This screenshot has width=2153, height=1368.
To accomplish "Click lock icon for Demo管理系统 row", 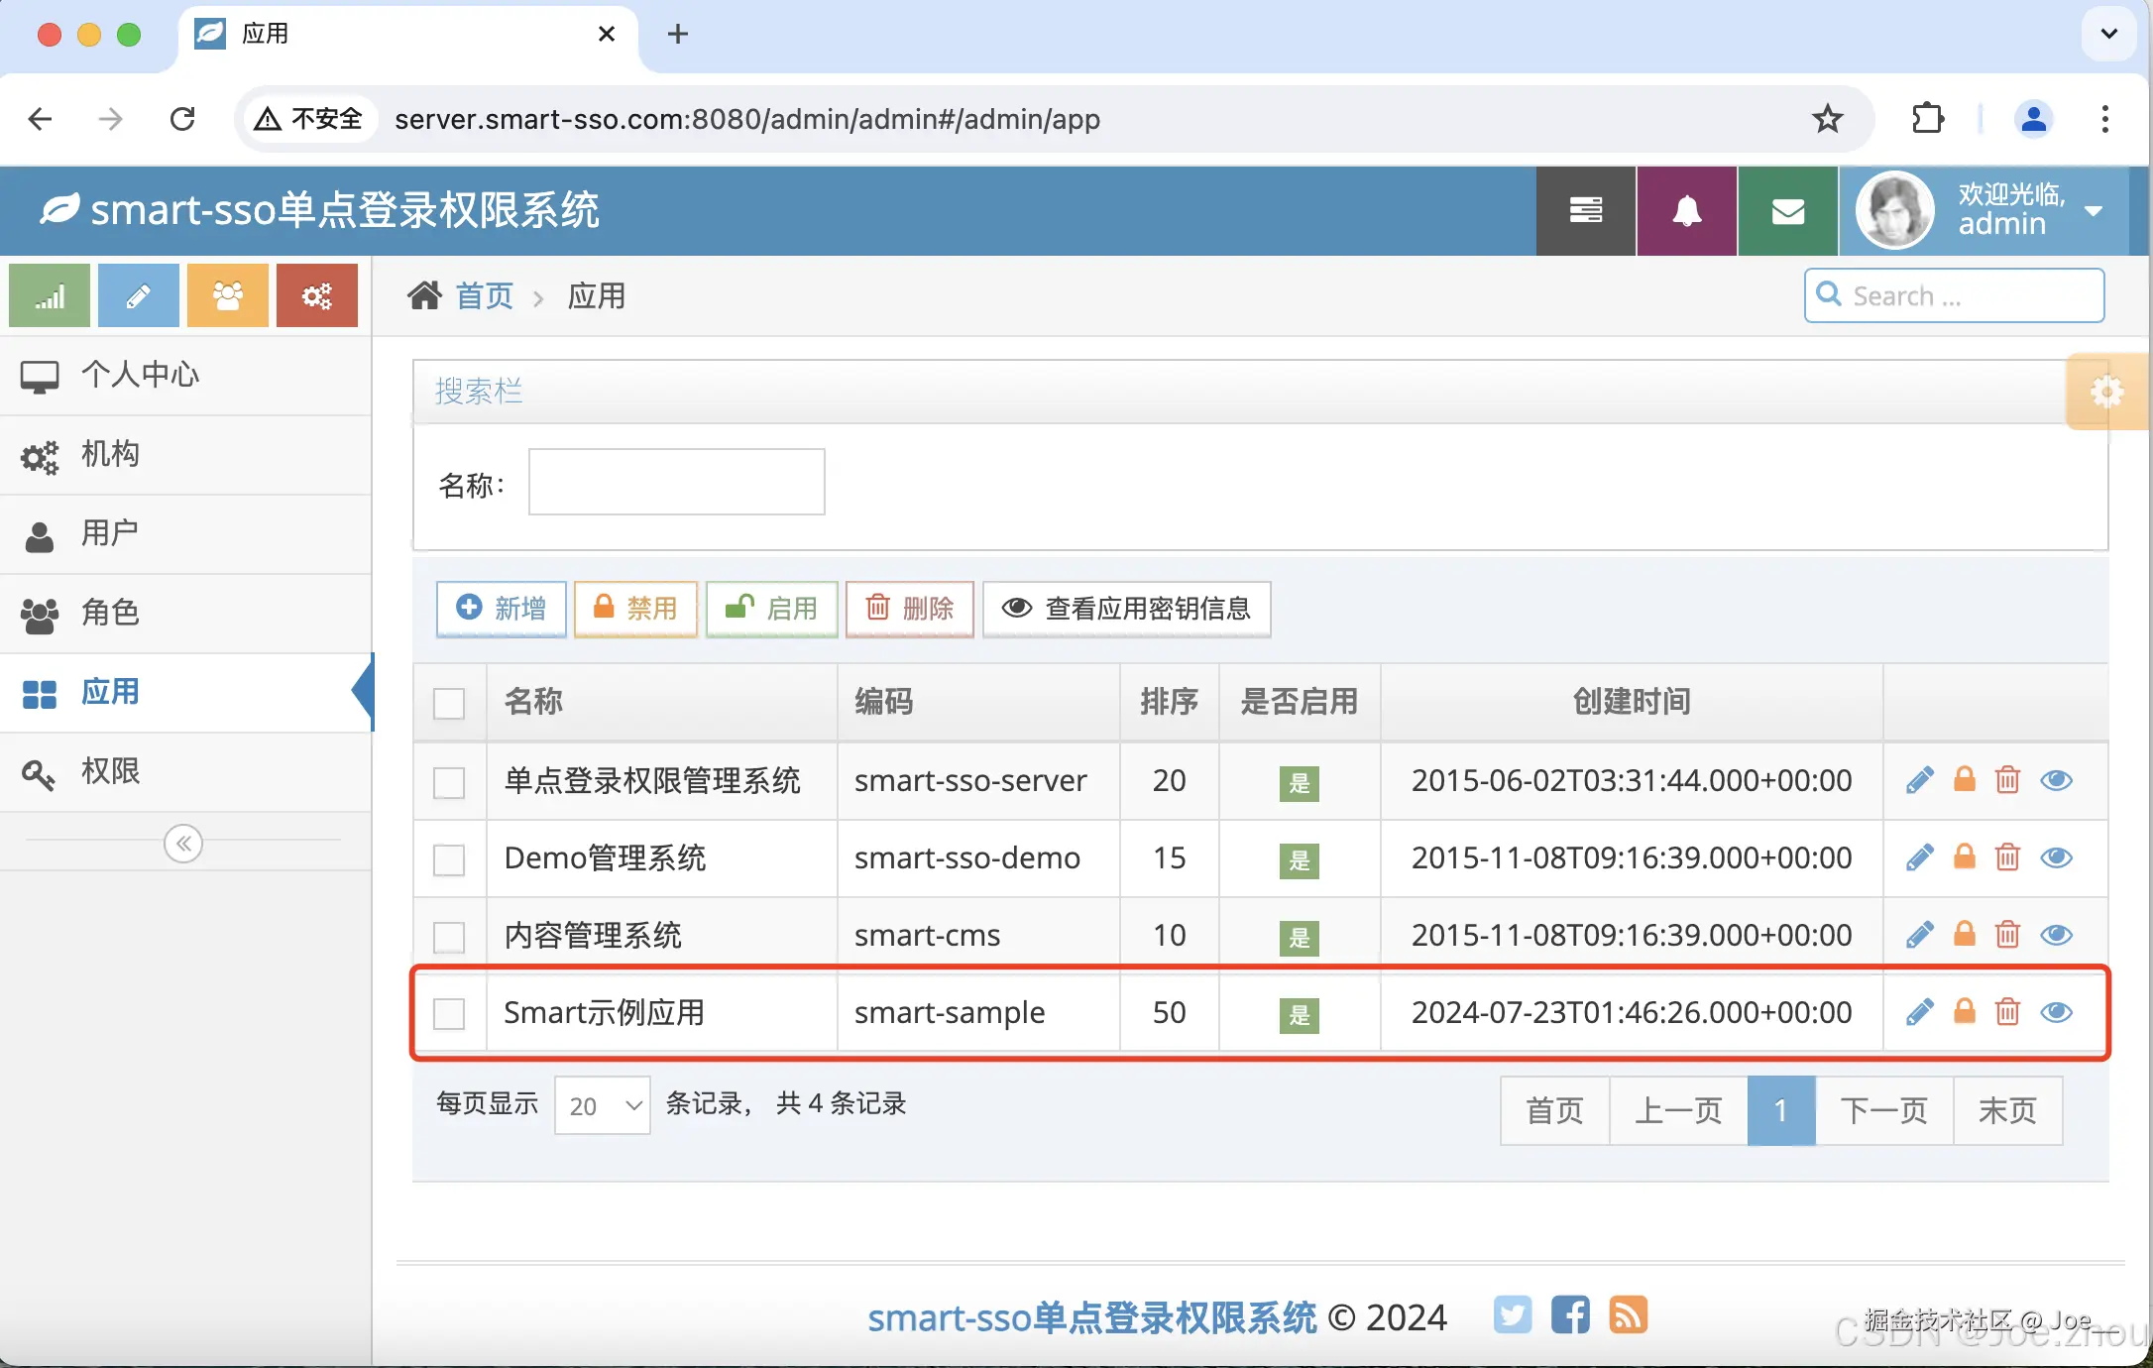I will tap(1964, 857).
